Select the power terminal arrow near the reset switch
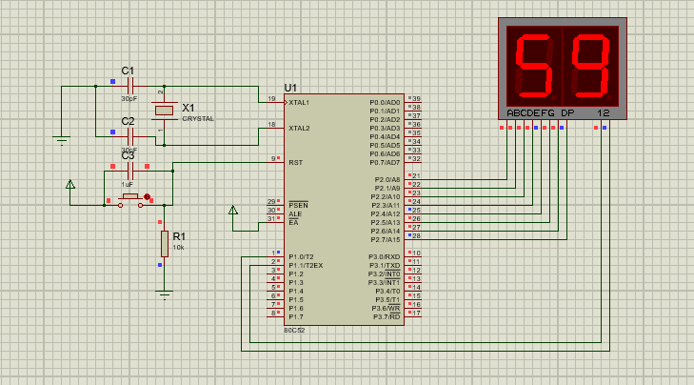Viewport: 694px width, 385px height. pos(69,184)
